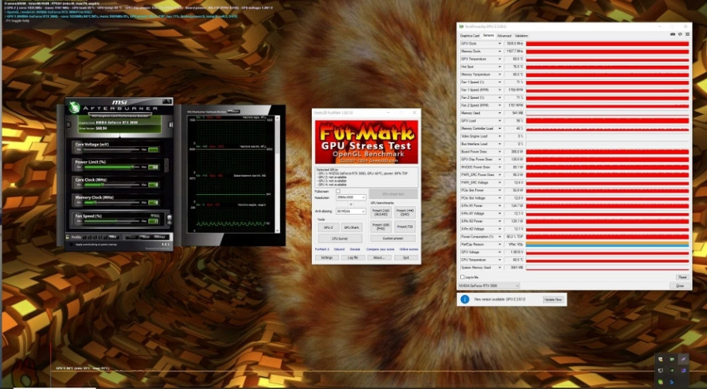Viewport: 707px width, 389px height.
Task: Click the GPU stress test button
Action: click(393, 194)
